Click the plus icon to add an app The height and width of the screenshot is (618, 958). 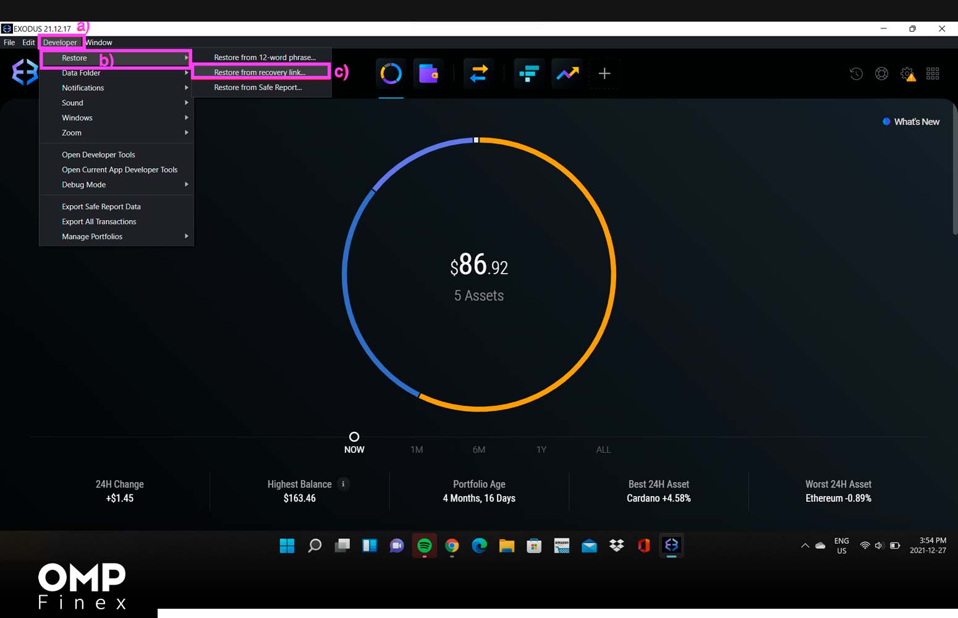pos(604,74)
